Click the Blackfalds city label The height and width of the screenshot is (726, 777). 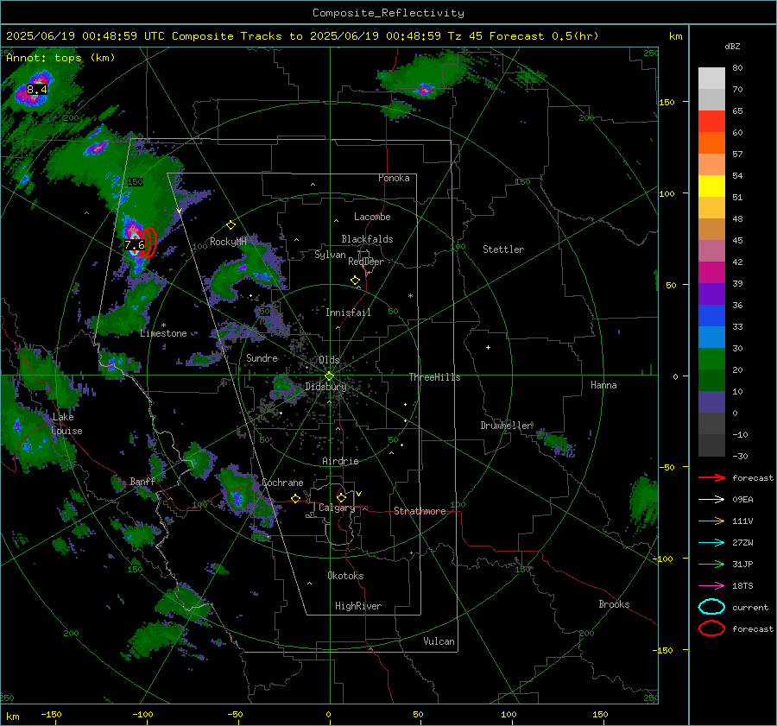pyautogui.click(x=367, y=239)
